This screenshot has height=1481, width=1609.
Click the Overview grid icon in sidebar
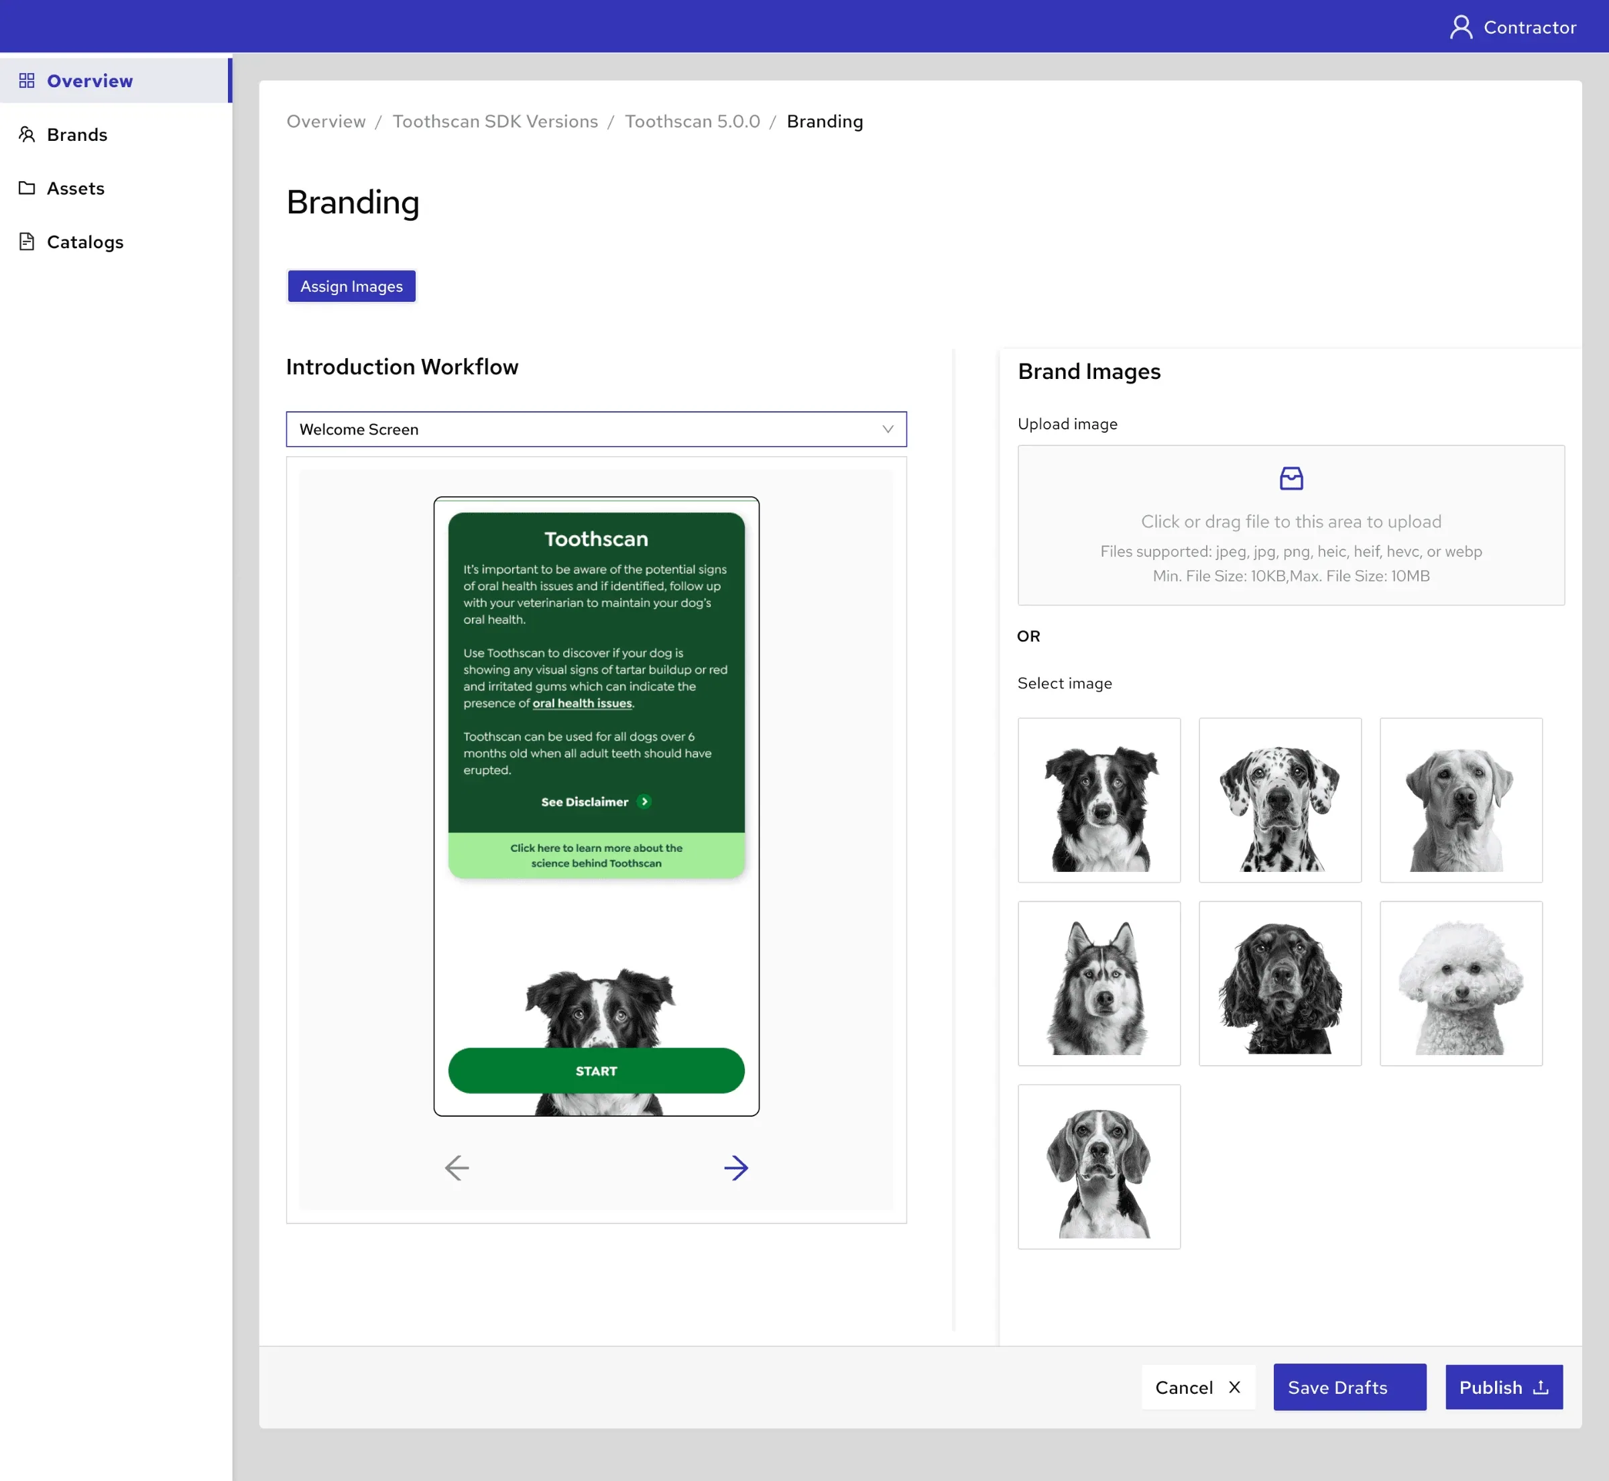click(26, 81)
